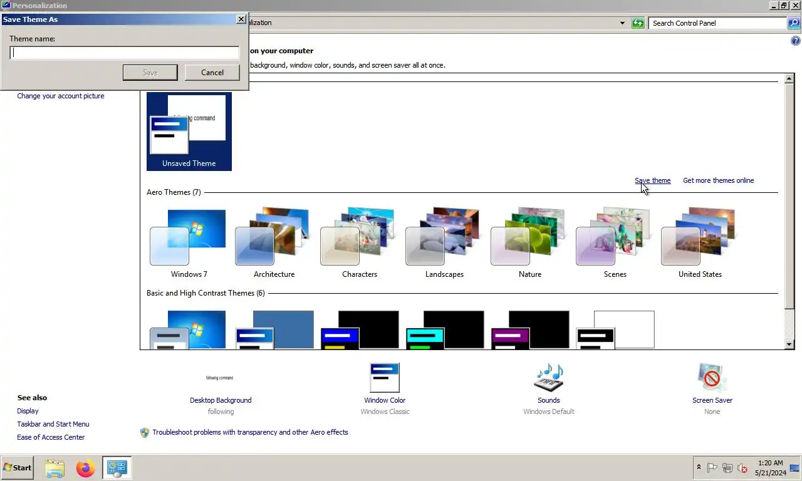Image resolution: width=802 pixels, height=481 pixels.
Task: Open Ease of Access Center link
Action: click(51, 437)
